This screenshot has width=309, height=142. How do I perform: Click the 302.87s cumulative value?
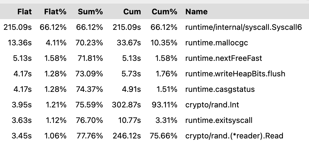127,105
